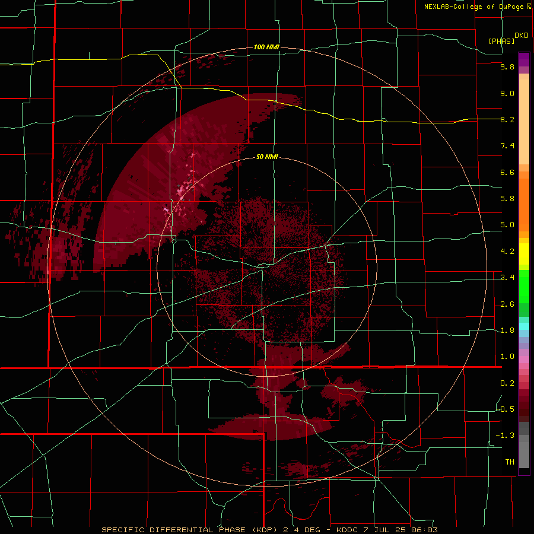Image resolution: width=534 pixels, height=534 pixels.
Task: Select the 6.6 scale value
Action: click(x=507, y=172)
